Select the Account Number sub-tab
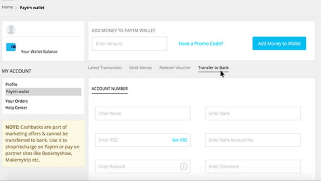The width and height of the screenshot is (321, 181). 110,88
